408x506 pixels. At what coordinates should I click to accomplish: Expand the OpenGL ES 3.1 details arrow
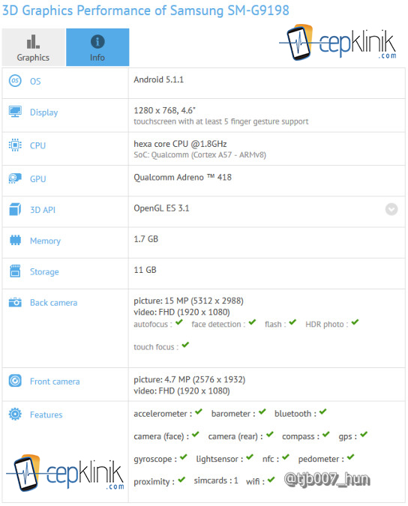(x=391, y=209)
